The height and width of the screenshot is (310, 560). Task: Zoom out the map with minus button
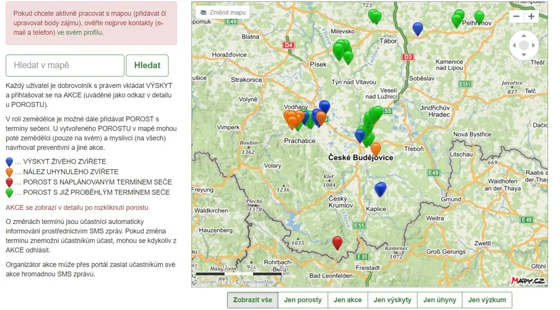517,17
